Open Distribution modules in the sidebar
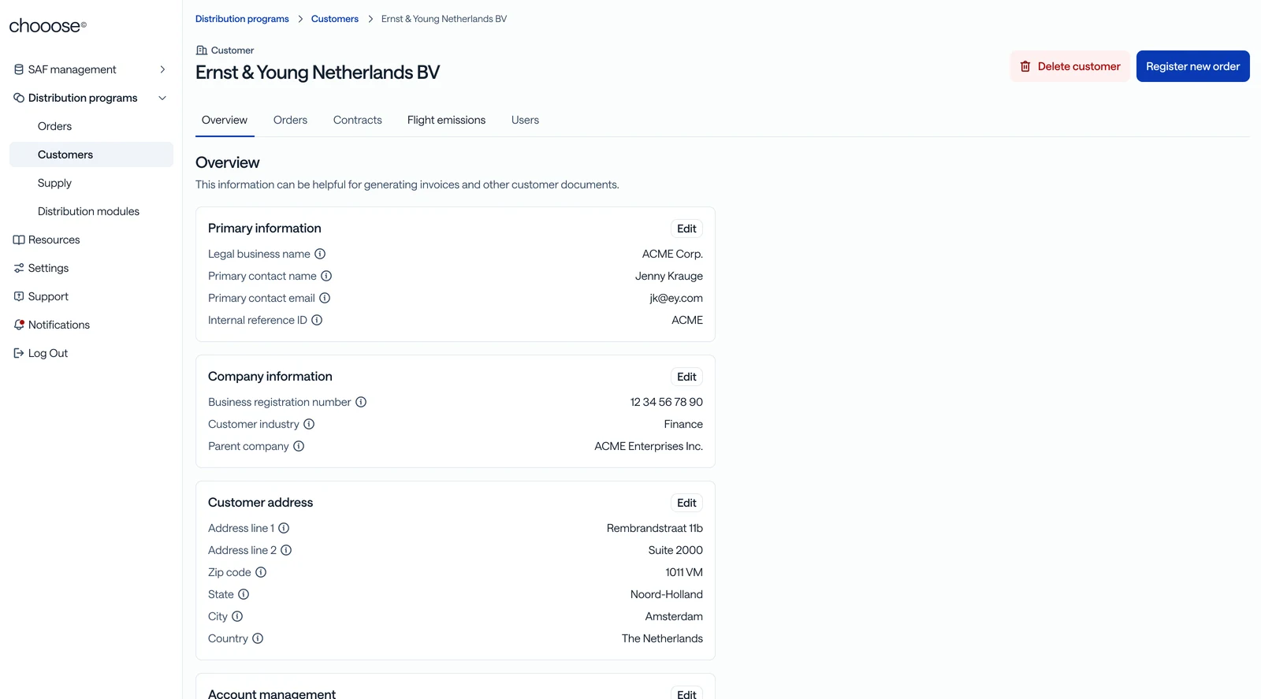This screenshot has width=1261, height=699. (91, 211)
